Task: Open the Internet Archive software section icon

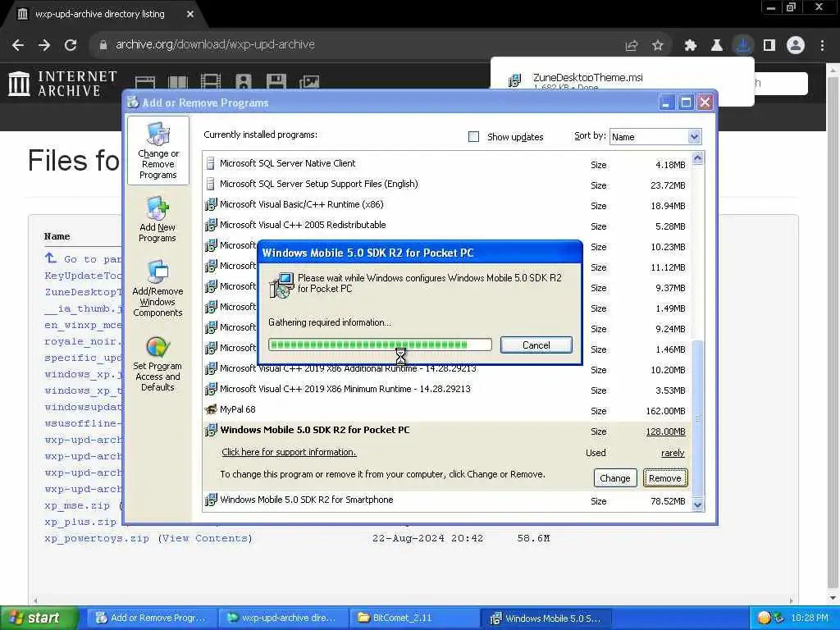Action: (276, 81)
